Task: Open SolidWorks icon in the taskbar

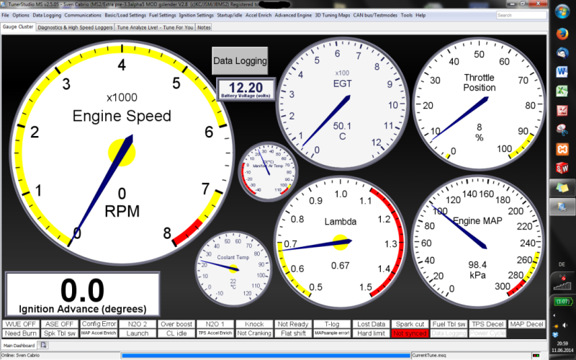Action: 561,167
